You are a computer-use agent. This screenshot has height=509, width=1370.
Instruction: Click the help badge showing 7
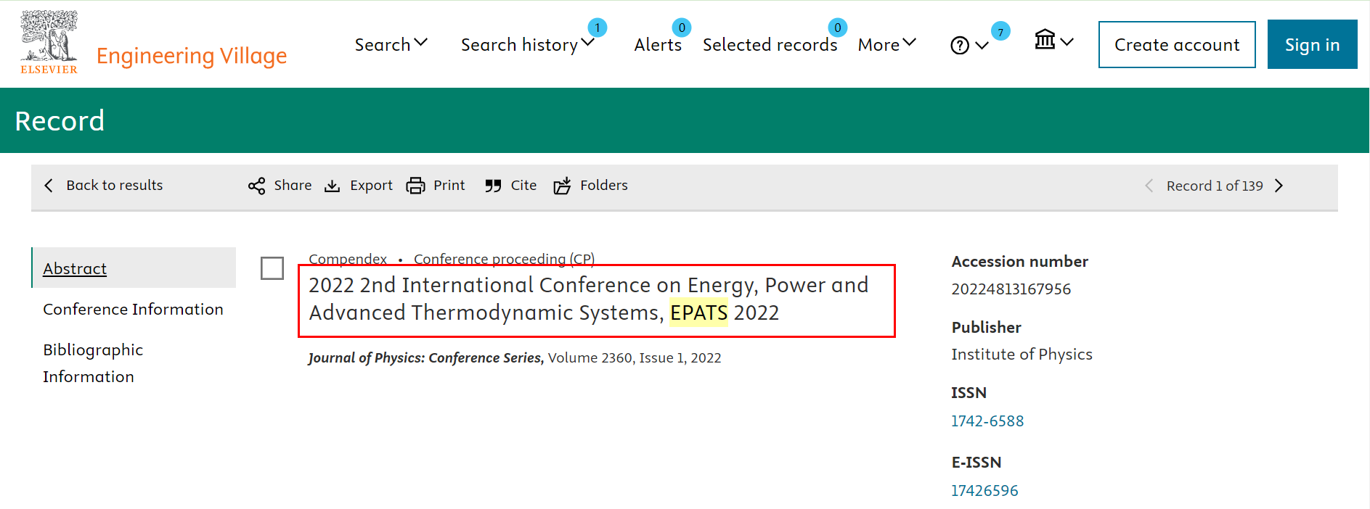pos(1000,31)
